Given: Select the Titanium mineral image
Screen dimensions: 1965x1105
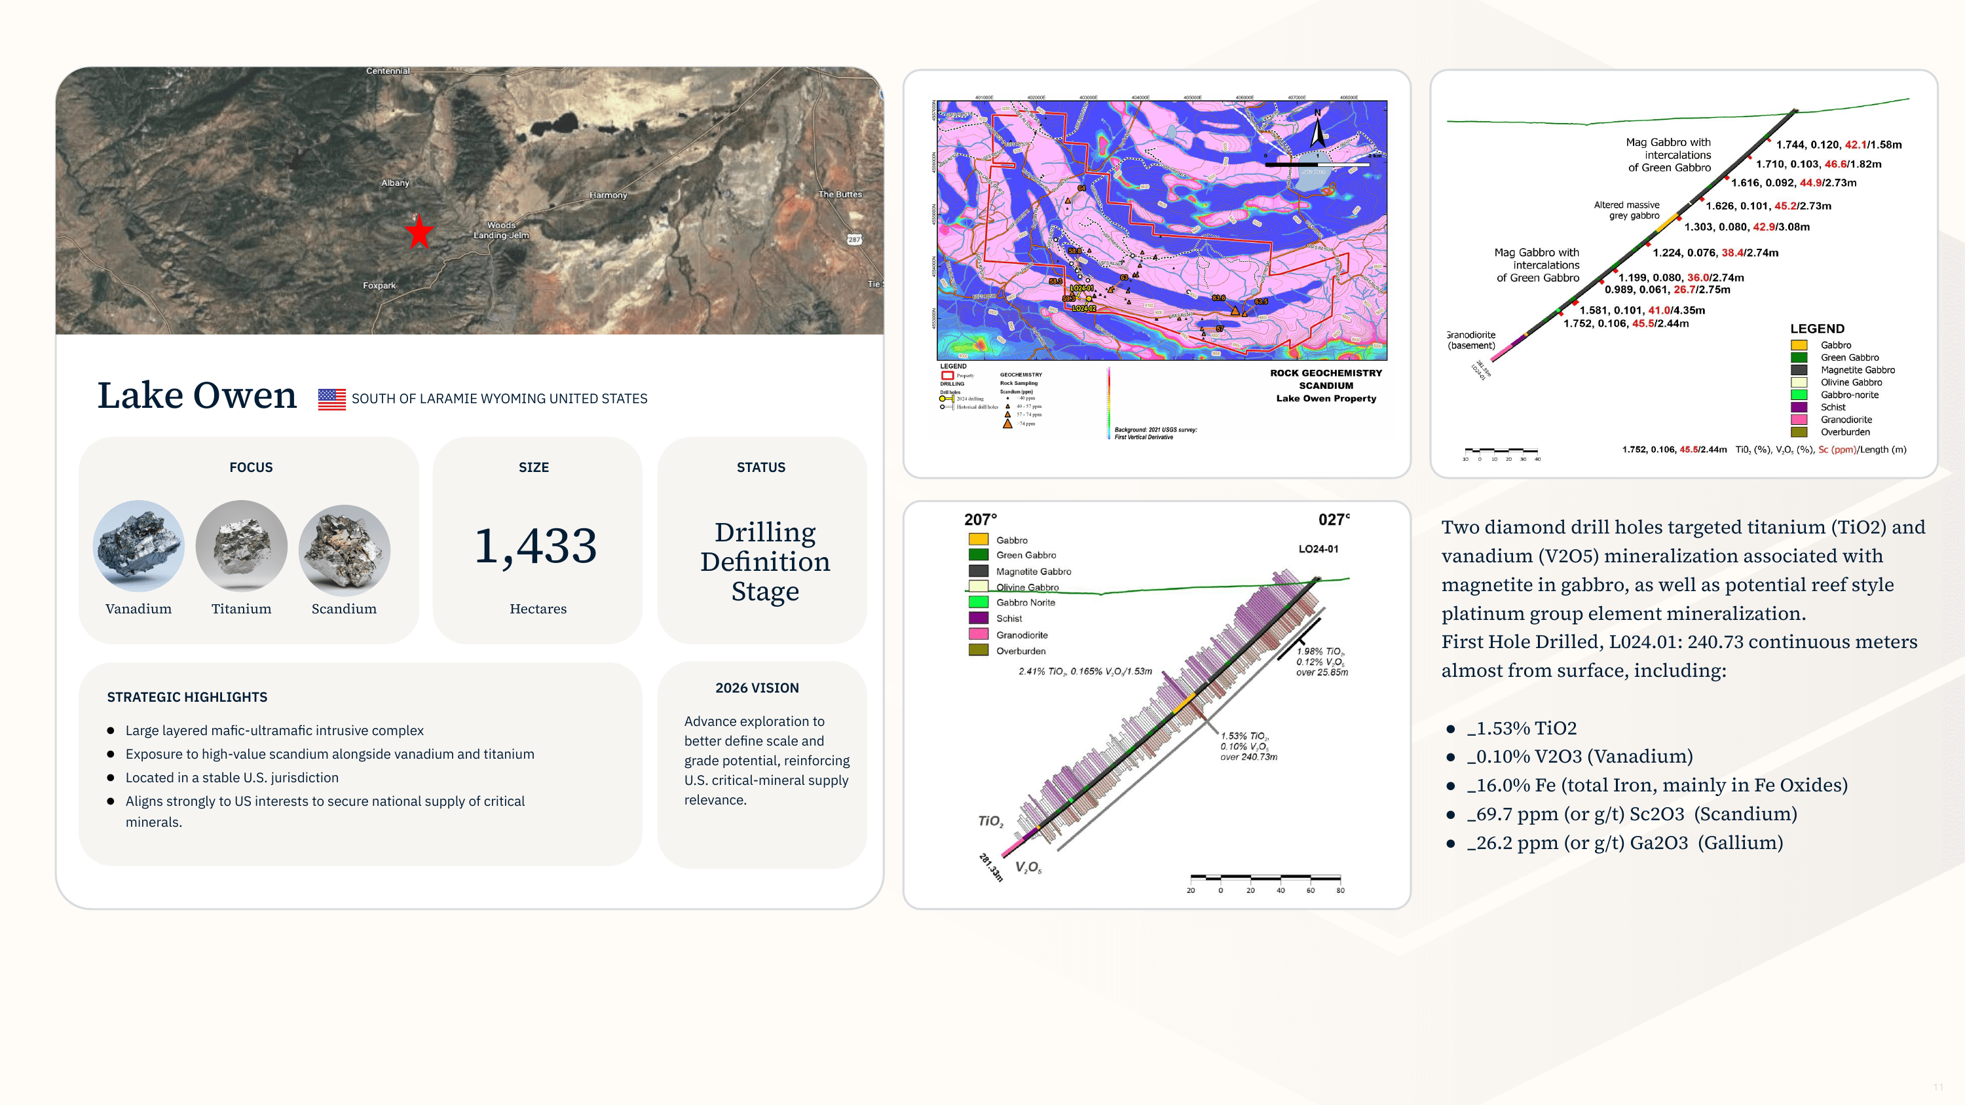Looking at the screenshot, I should point(241,546).
